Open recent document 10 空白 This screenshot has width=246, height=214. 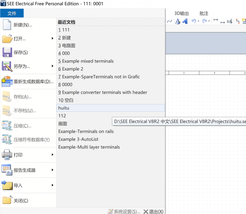111,100
